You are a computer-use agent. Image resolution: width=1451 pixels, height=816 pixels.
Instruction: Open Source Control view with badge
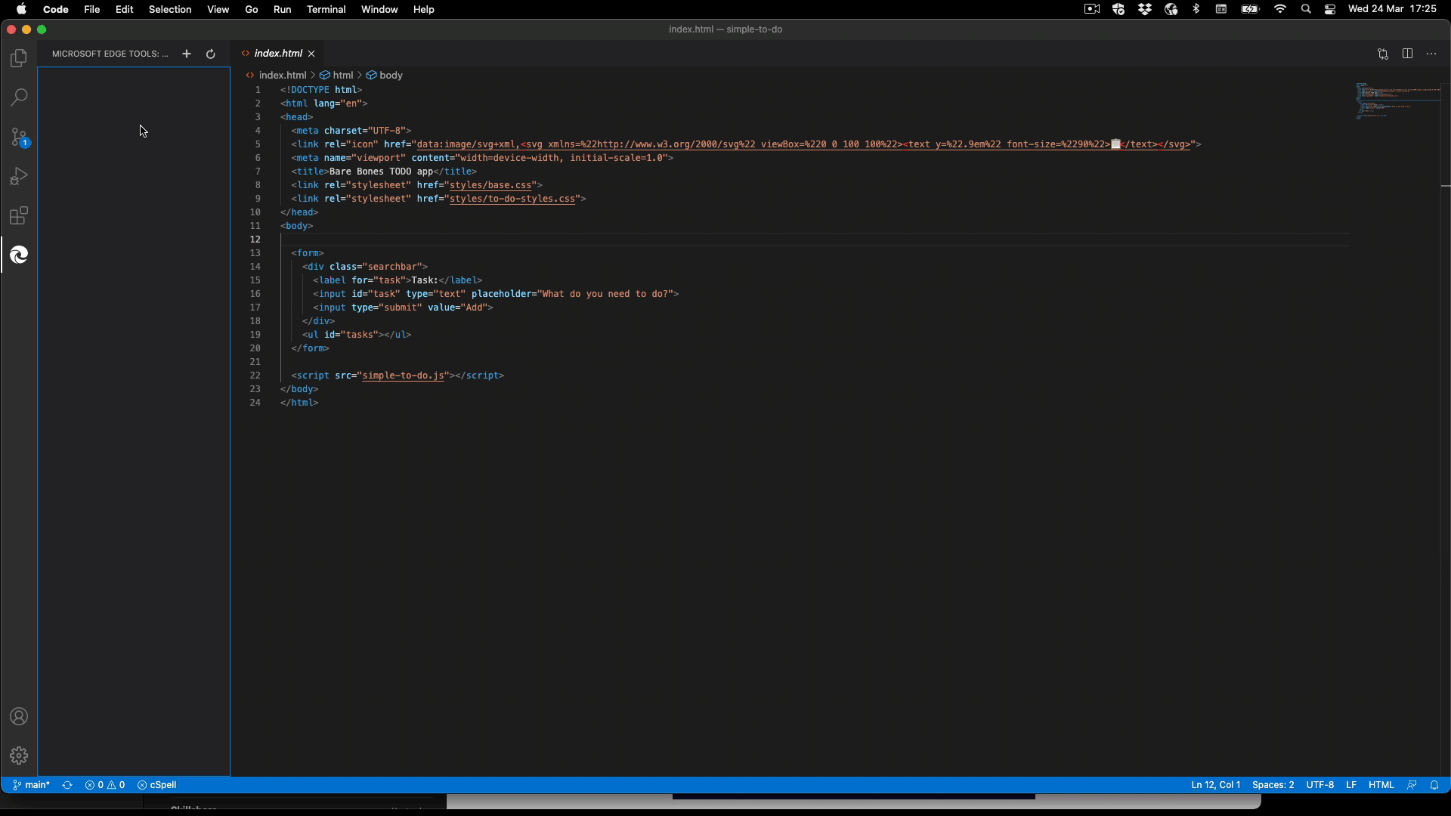pyautogui.click(x=19, y=137)
